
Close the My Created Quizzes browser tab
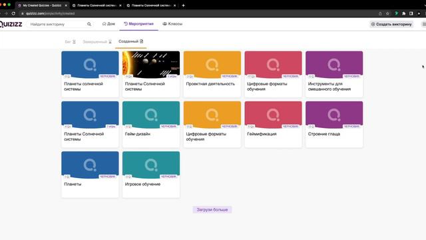(x=66, y=5)
